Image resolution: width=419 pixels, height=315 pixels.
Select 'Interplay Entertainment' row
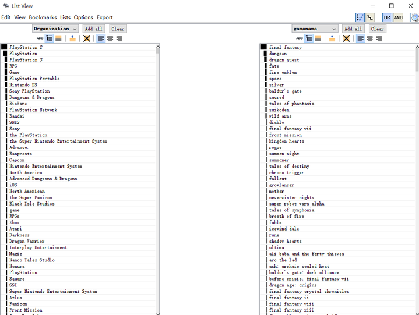[x=78, y=247]
